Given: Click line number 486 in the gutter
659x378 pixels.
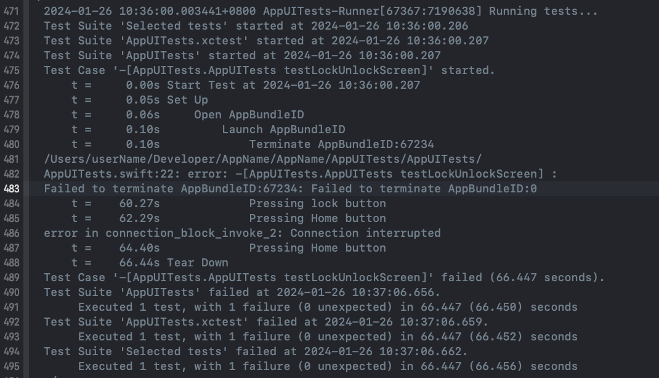Looking at the screenshot, I should coord(12,233).
